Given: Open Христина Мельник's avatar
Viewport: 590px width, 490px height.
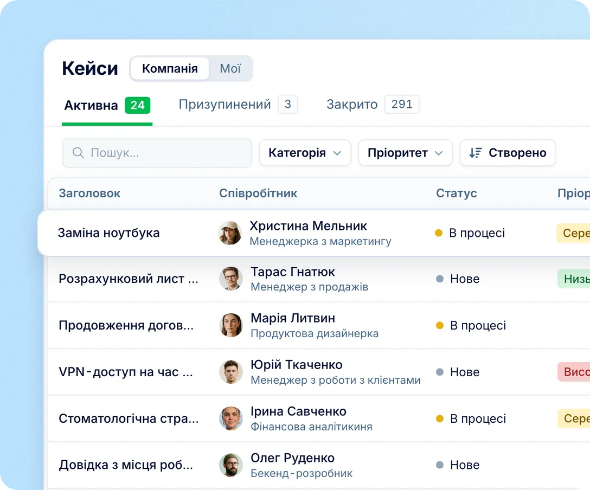Looking at the screenshot, I should [x=230, y=233].
